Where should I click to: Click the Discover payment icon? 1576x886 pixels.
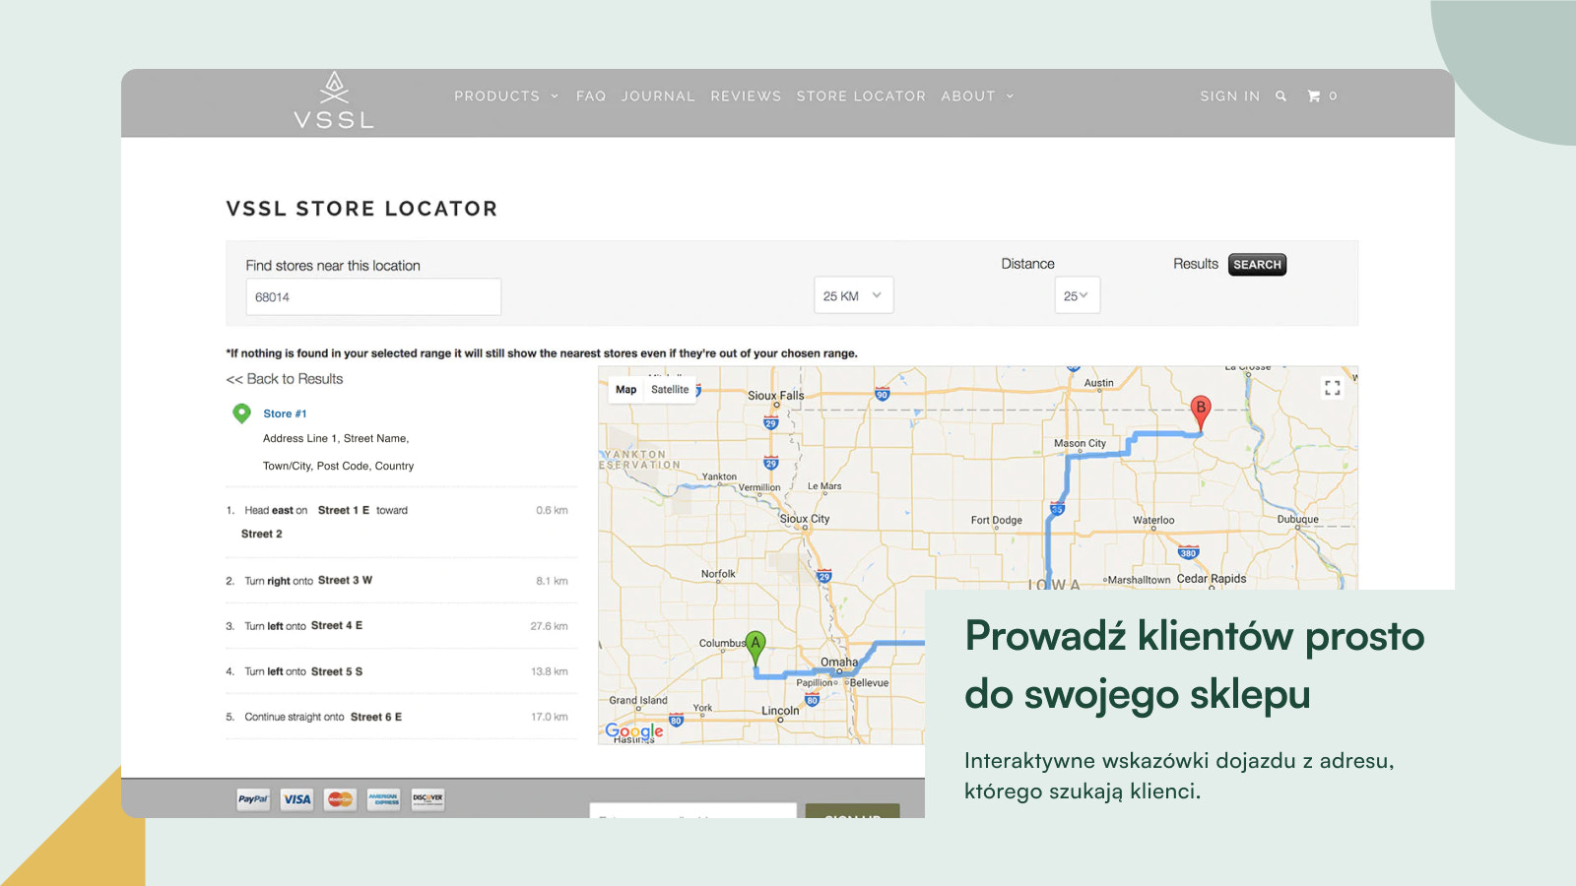[x=427, y=799]
